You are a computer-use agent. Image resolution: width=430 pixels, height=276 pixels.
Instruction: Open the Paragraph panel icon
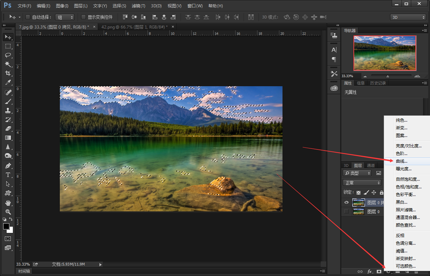point(334,59)
